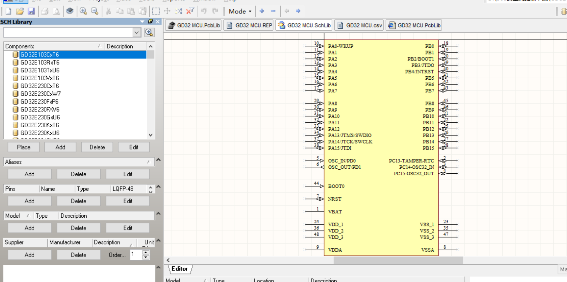The width and height of the screenshot is (567, 282).
Task: Toggle the SCH Library panel pin icon
Action: coord(150,22)
